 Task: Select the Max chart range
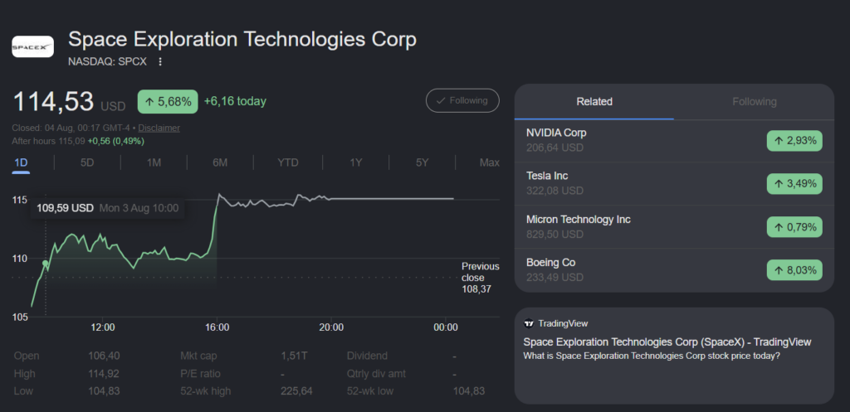490,162
